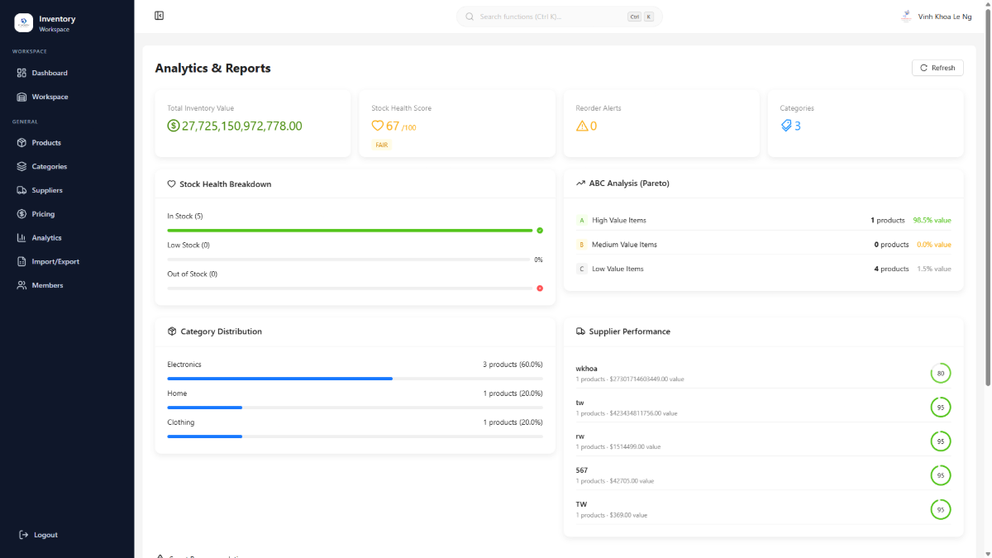
Task: Click the heart icon on Stock Health Breakdown
Action: 171,184
